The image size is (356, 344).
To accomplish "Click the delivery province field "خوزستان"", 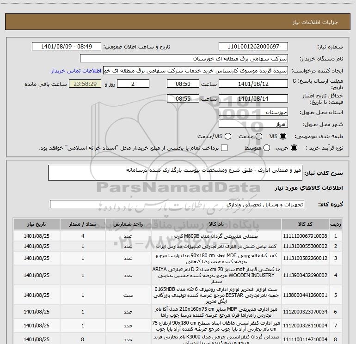I will 253,112.
